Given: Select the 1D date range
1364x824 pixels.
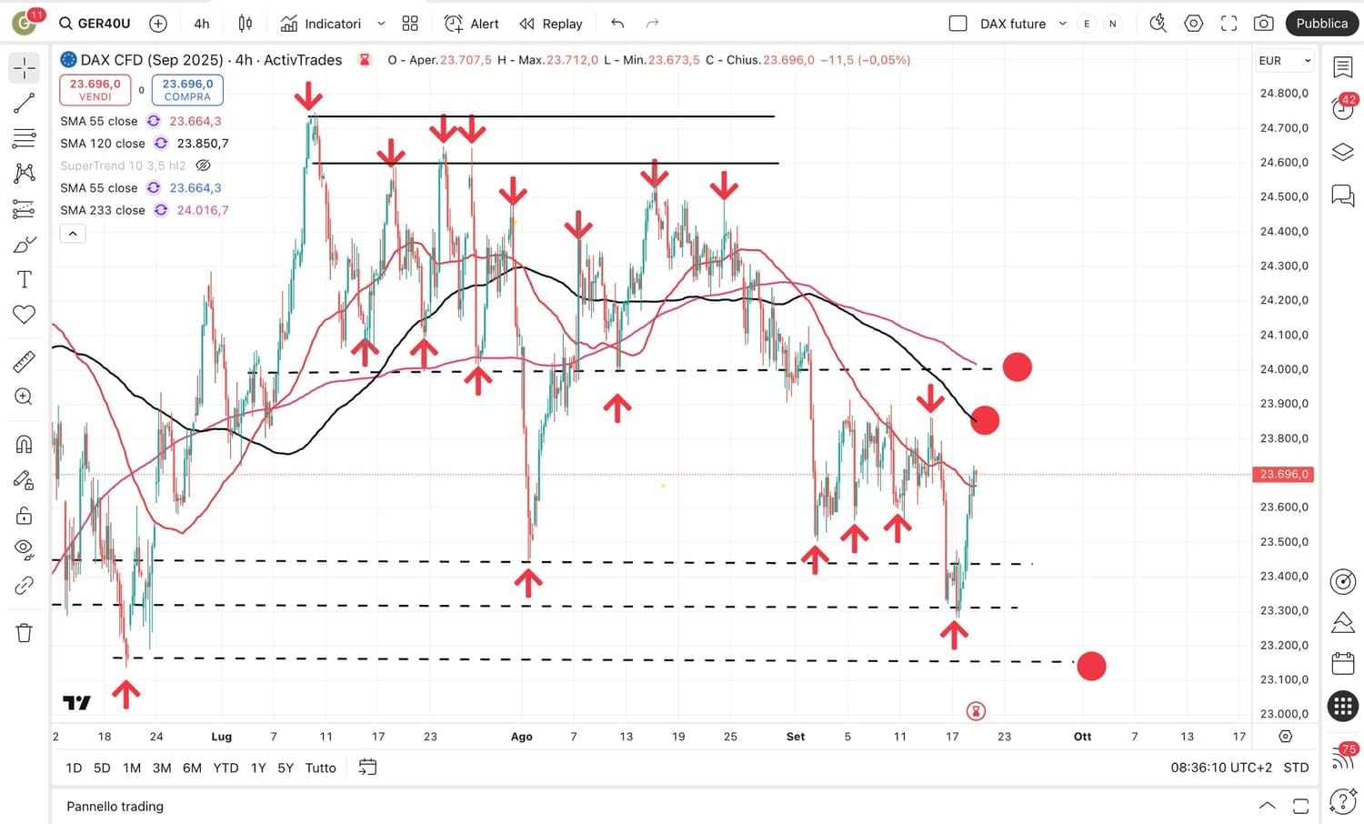Looking at the screenshot, I should (74, 768).
